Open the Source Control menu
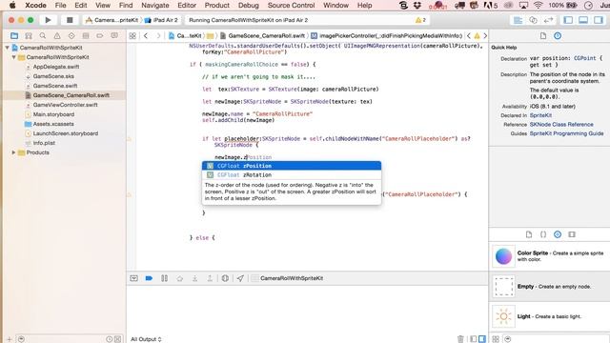 (x=291, y=6)
